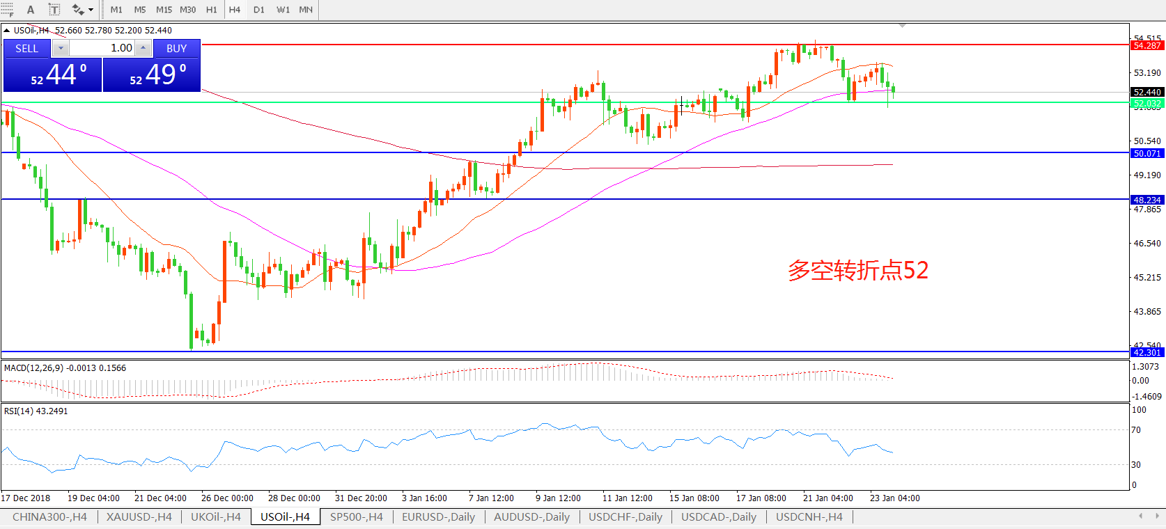1166x529 pixels.
Task: Switch to the EURUSD-,Daily chart tab
Action: [x=438, y=516]
